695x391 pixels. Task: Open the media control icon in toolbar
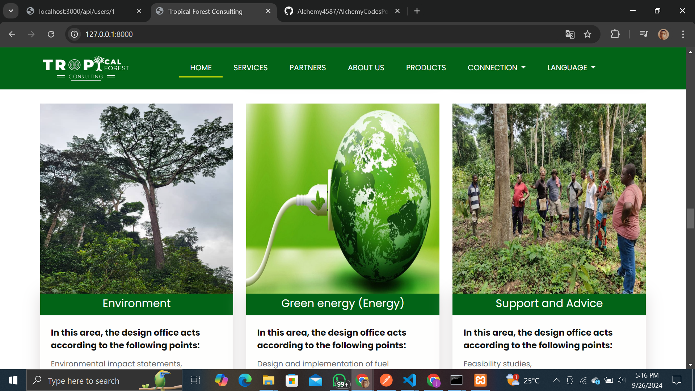pos(644,34)
